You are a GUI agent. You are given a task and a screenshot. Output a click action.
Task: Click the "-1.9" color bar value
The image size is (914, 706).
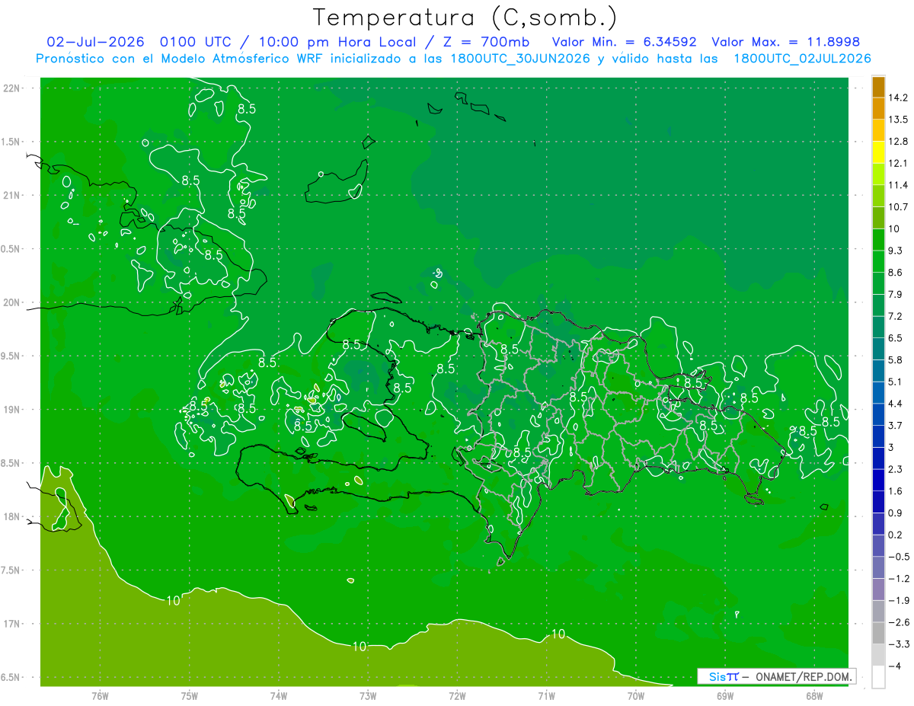point(898,600)
